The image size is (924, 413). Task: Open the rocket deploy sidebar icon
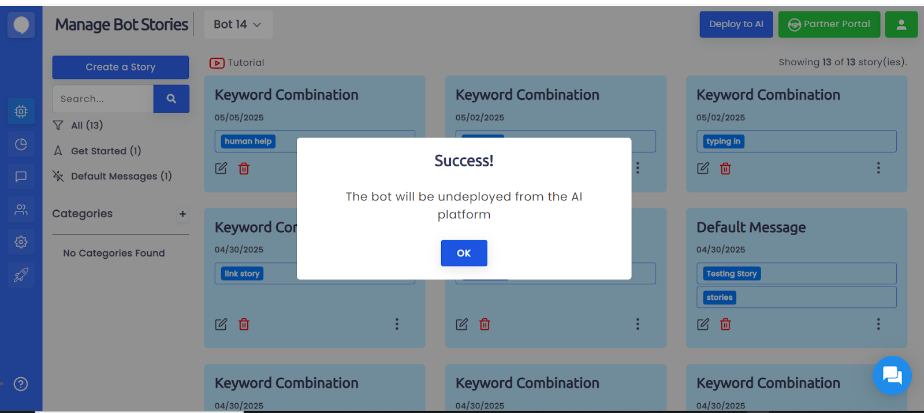pos(21,275)
